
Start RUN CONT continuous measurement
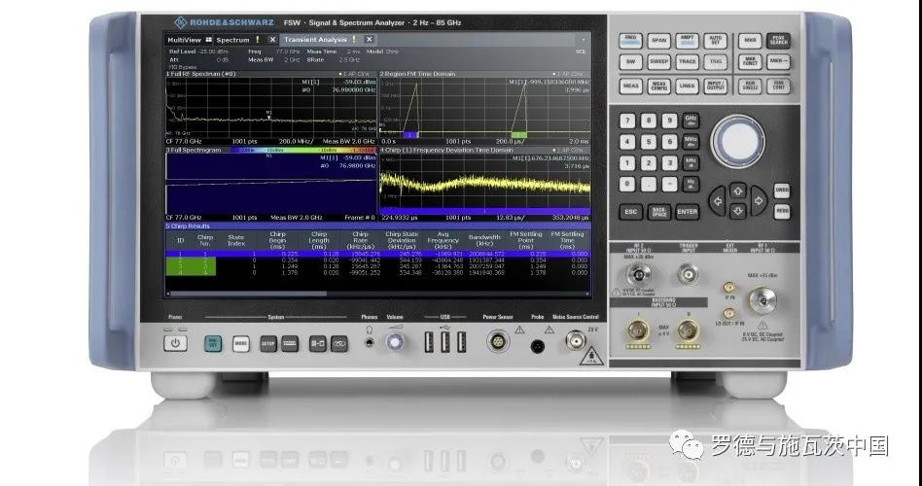pyautogui.click(x=778, y=87)
